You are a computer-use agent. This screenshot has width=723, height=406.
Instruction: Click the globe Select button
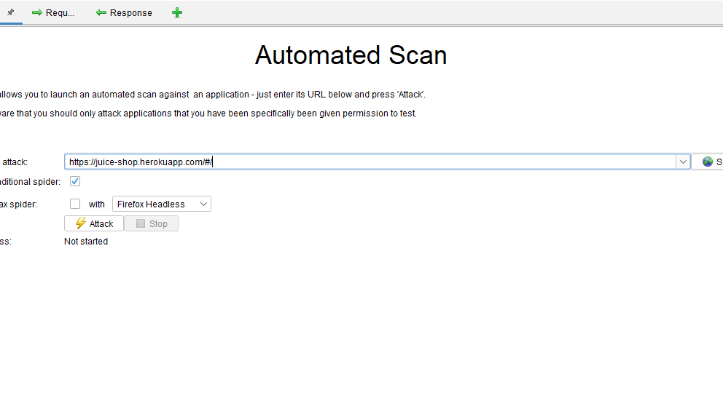tap(708, 162)
